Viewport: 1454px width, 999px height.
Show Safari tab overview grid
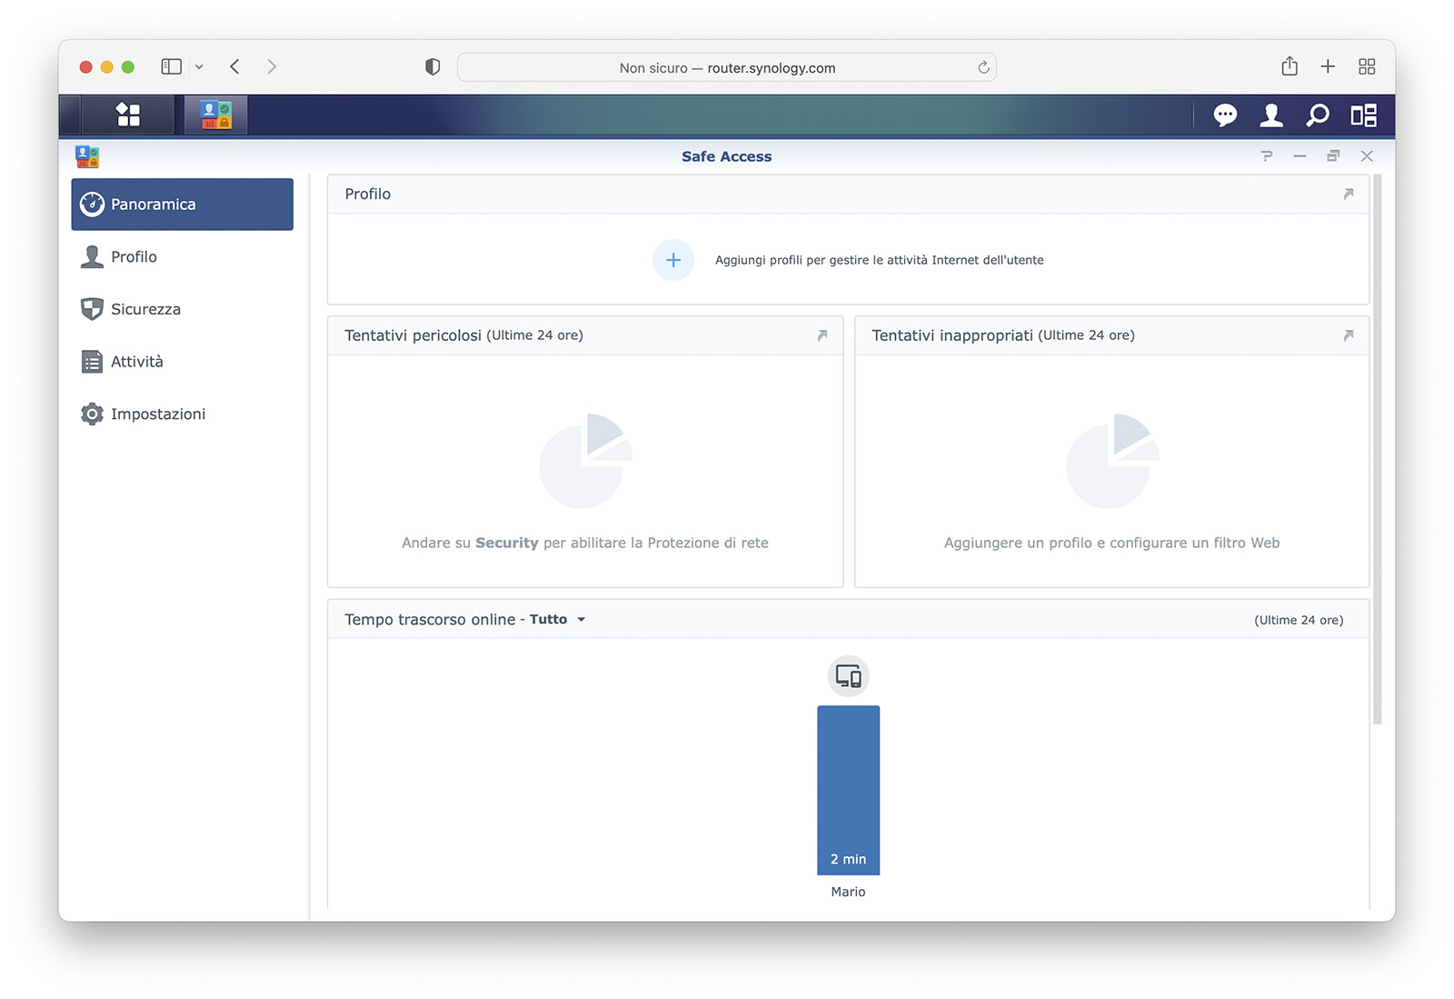point(1367,66)
